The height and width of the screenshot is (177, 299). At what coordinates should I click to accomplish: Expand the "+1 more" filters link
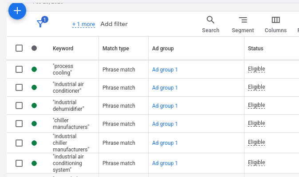pyautogui.click(x=83, y=24)
